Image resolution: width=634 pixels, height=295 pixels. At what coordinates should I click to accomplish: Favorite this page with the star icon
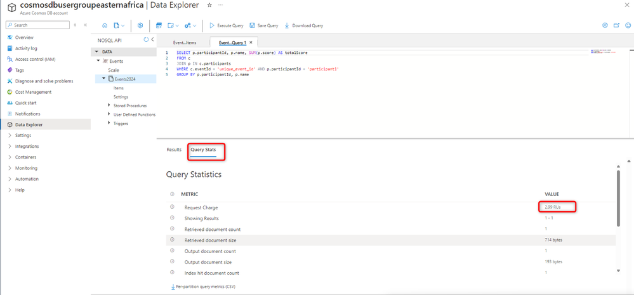click(x=209, y=5)
